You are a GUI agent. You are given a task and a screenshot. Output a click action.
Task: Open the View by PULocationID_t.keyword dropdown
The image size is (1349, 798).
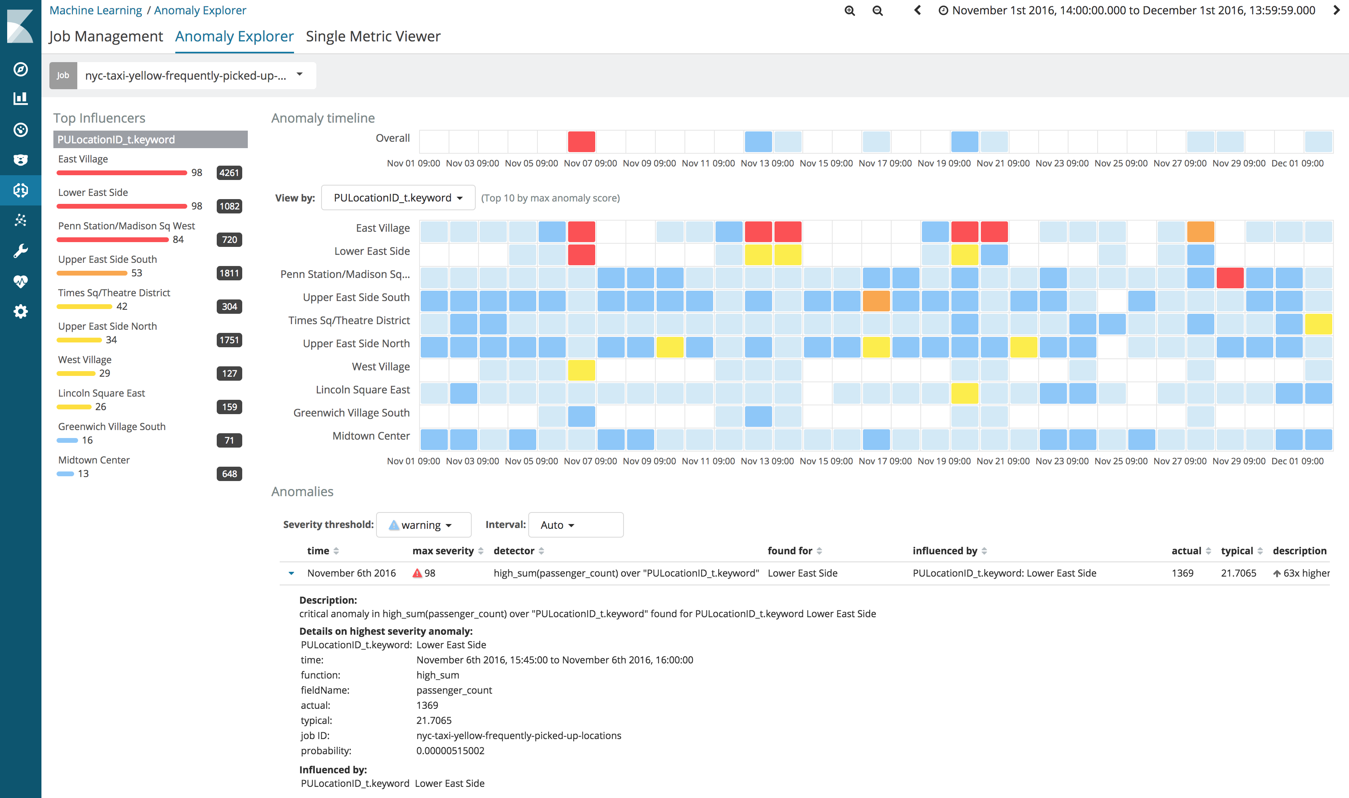(398, 198)
